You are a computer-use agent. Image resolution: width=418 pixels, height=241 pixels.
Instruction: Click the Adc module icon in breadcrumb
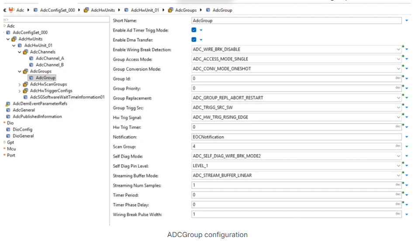pos(11,10)
